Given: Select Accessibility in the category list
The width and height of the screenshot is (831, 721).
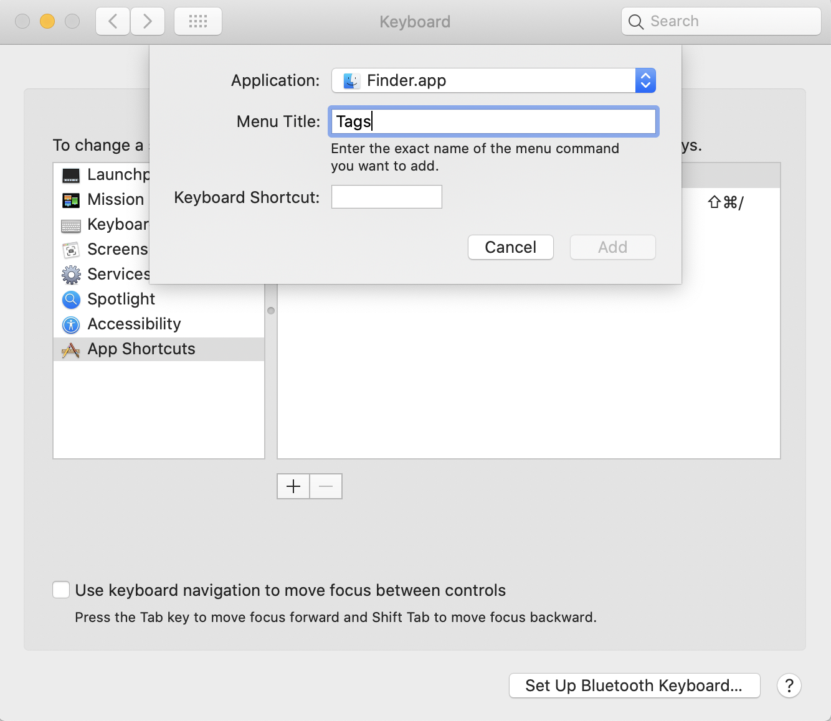Looking at the screenshot, I should coord(159,324).
